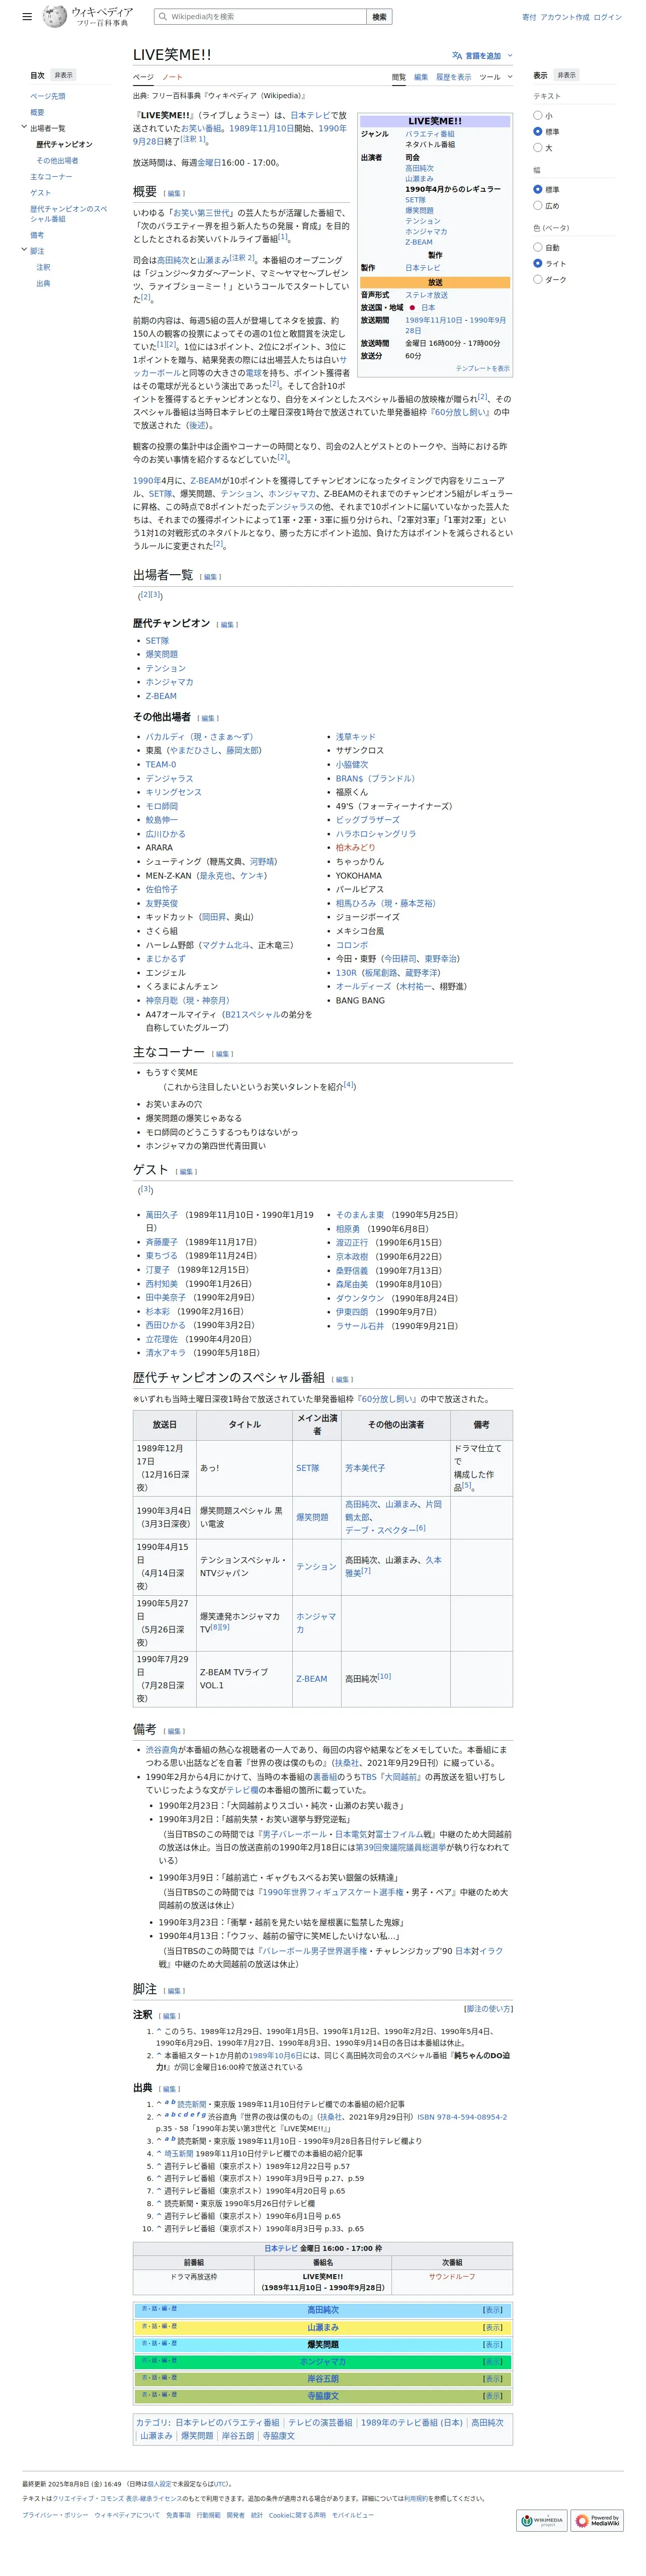Select standard width option
This screenshot has height=2576, width=646.
point(537,189)
